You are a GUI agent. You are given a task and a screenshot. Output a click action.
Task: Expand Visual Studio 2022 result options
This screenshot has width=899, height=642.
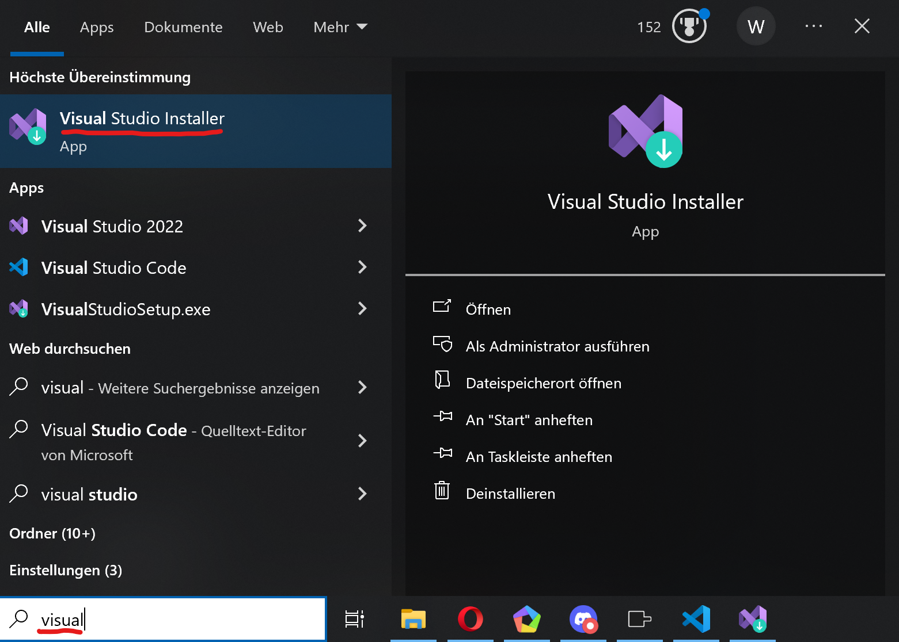pyautogui.click(x=362, y=226)
